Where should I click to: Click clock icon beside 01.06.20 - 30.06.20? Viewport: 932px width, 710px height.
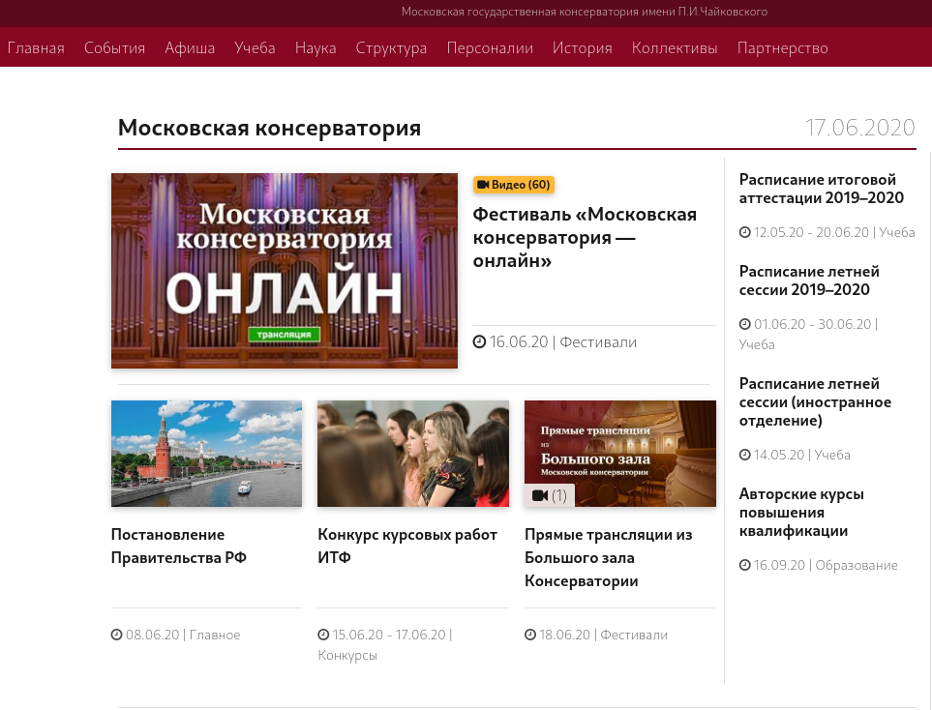tap(745, 324)
